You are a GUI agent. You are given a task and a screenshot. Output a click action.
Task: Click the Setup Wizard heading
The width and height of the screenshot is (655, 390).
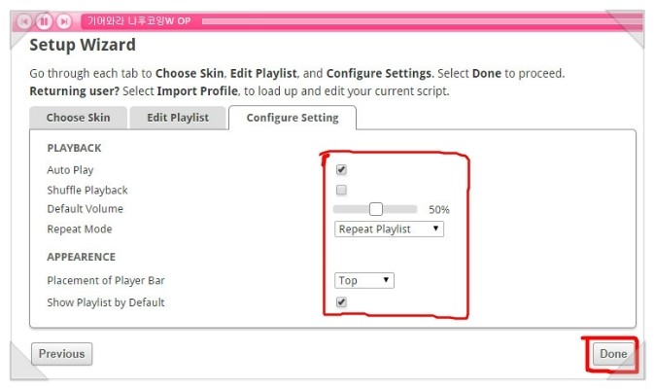(83, 45)
